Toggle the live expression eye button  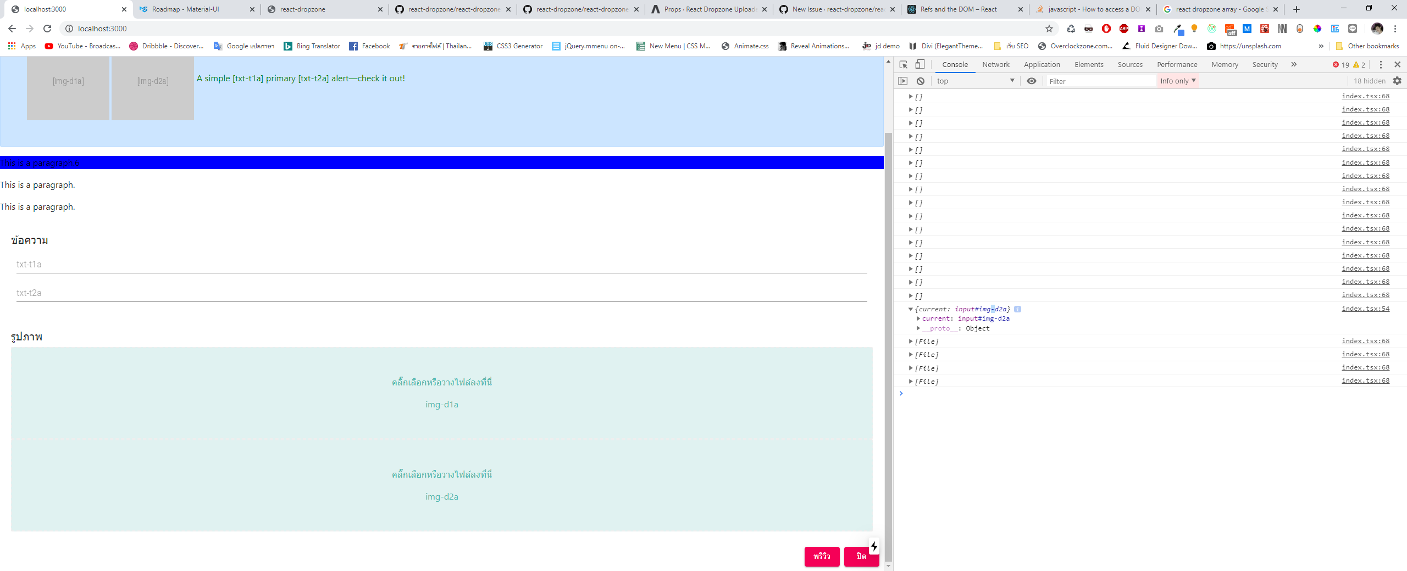pos(1032,81)
